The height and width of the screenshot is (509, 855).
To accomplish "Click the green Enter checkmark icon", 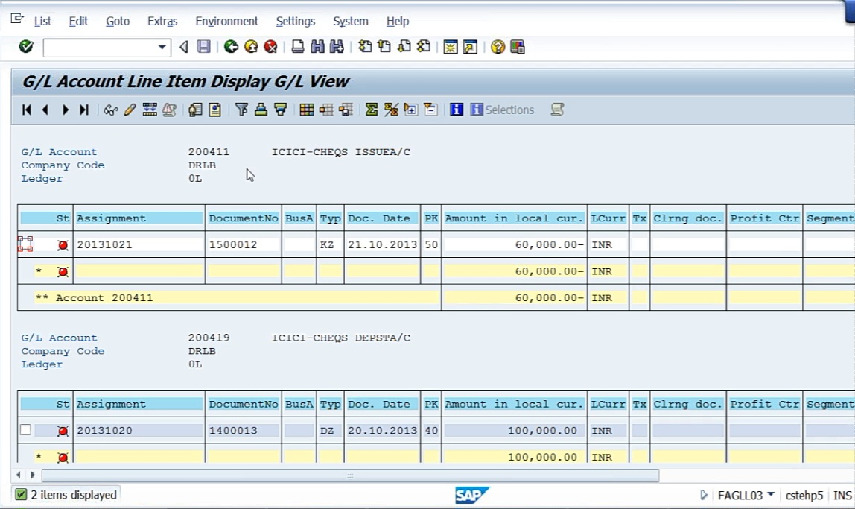I will tap(25, 47).
